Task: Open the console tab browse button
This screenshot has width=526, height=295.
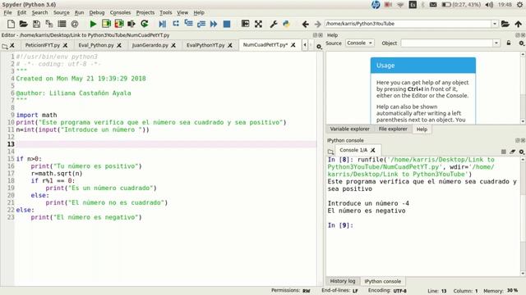Action: [x=330, y=151]
